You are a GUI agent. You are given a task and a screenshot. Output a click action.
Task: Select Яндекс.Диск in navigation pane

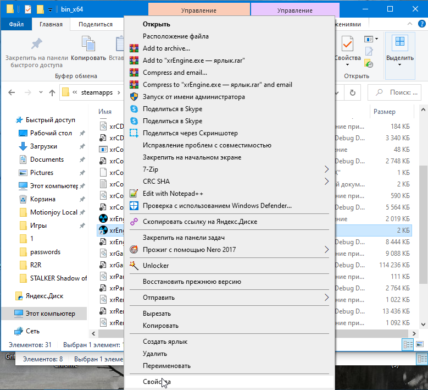coord(44,296)
